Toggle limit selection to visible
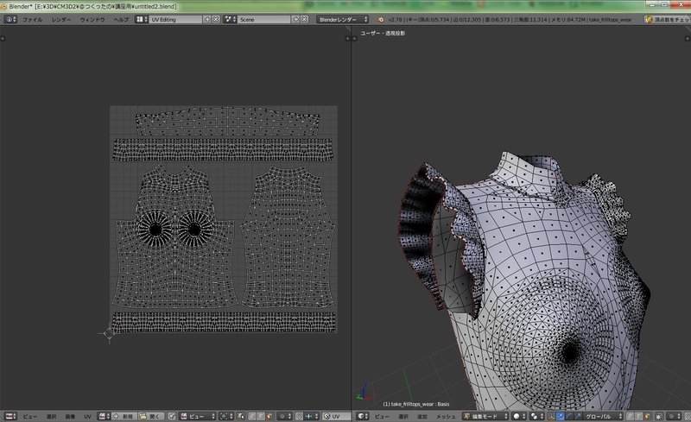This screenshot has width=691, height=422. [x=658, y=416]
